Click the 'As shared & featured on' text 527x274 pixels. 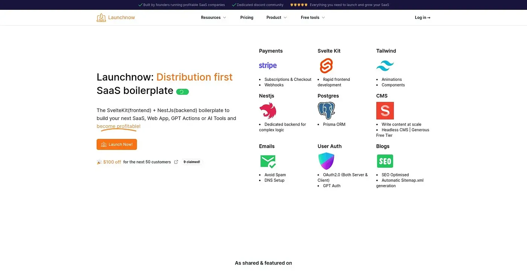tap(263, 263)
